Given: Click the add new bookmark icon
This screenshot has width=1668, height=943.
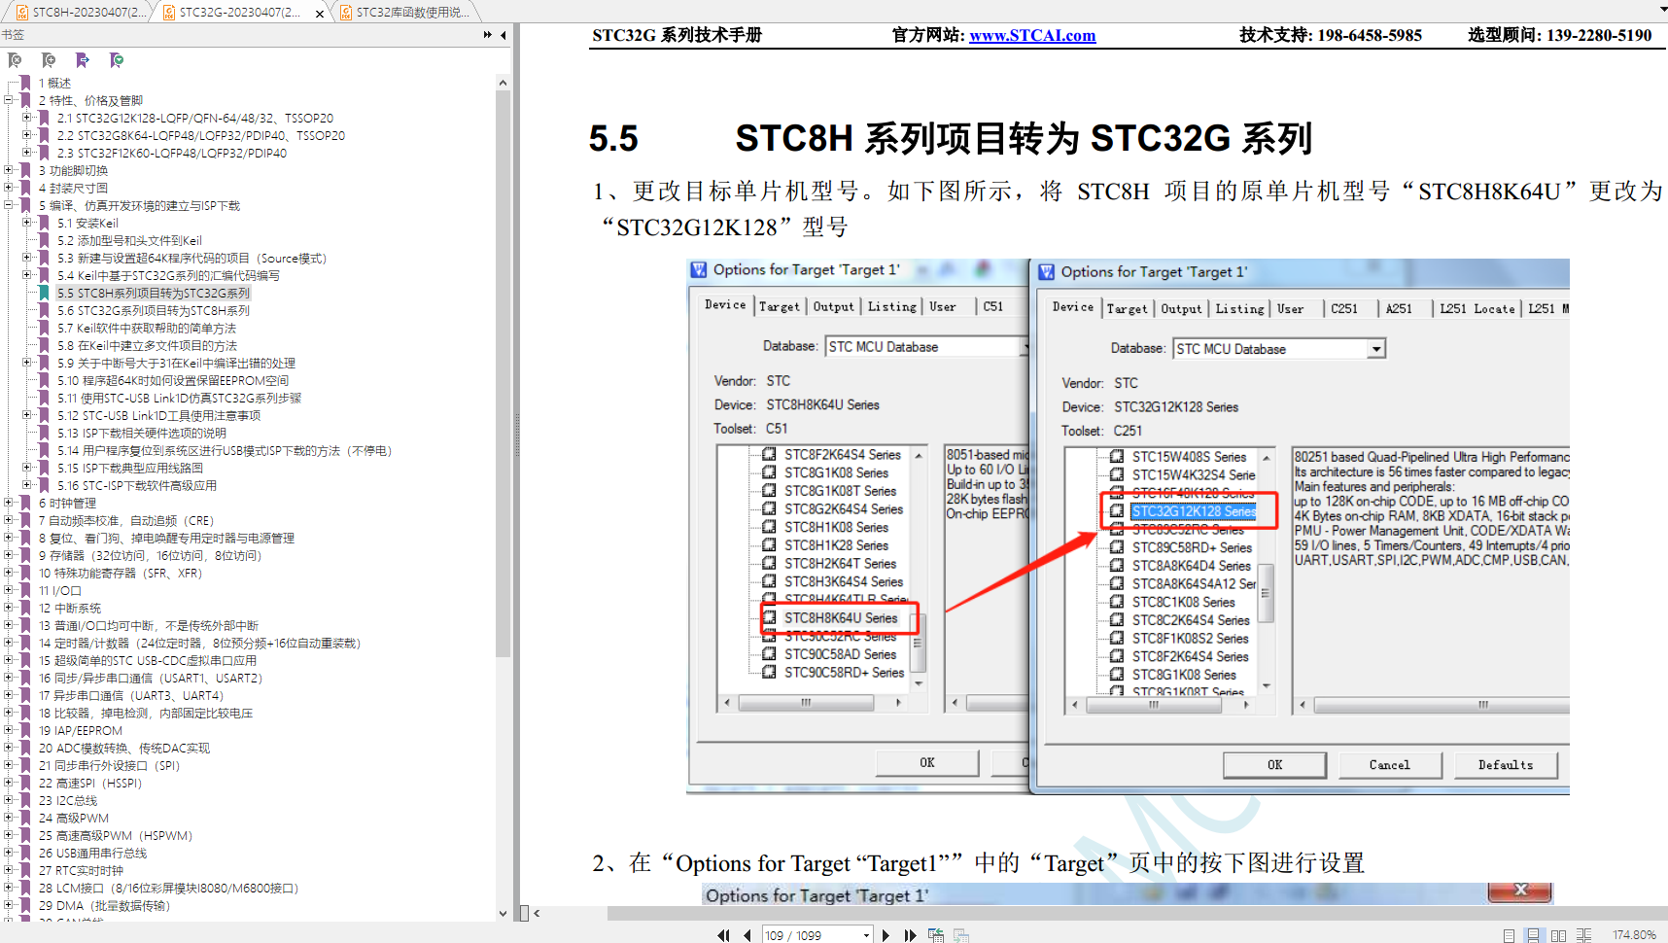Looking at the screenshot, I should [x=49, y=60].
